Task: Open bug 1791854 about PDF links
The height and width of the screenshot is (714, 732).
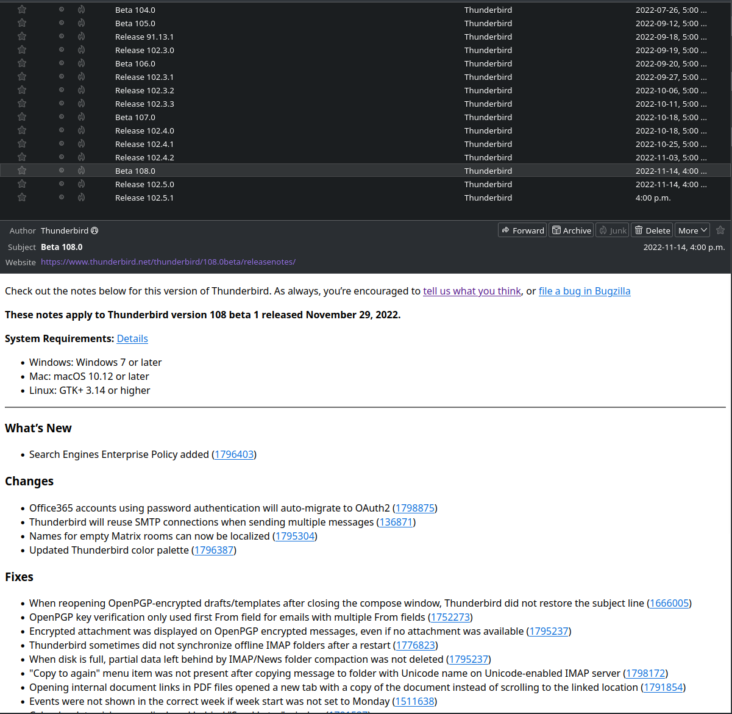Action: (x=664, y=688)
